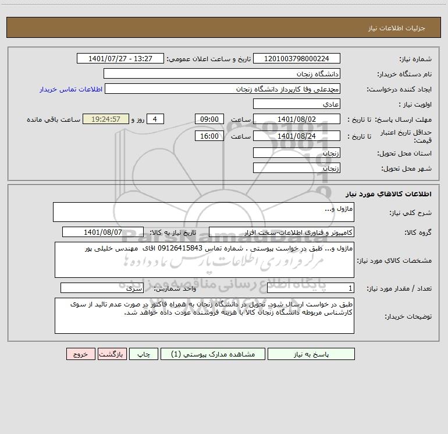Click the response deadline date 1401/08/02

[297, 119]
